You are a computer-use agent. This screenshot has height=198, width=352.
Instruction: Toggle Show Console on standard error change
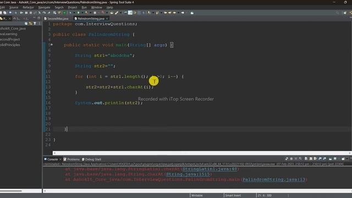tap(324, 159)
